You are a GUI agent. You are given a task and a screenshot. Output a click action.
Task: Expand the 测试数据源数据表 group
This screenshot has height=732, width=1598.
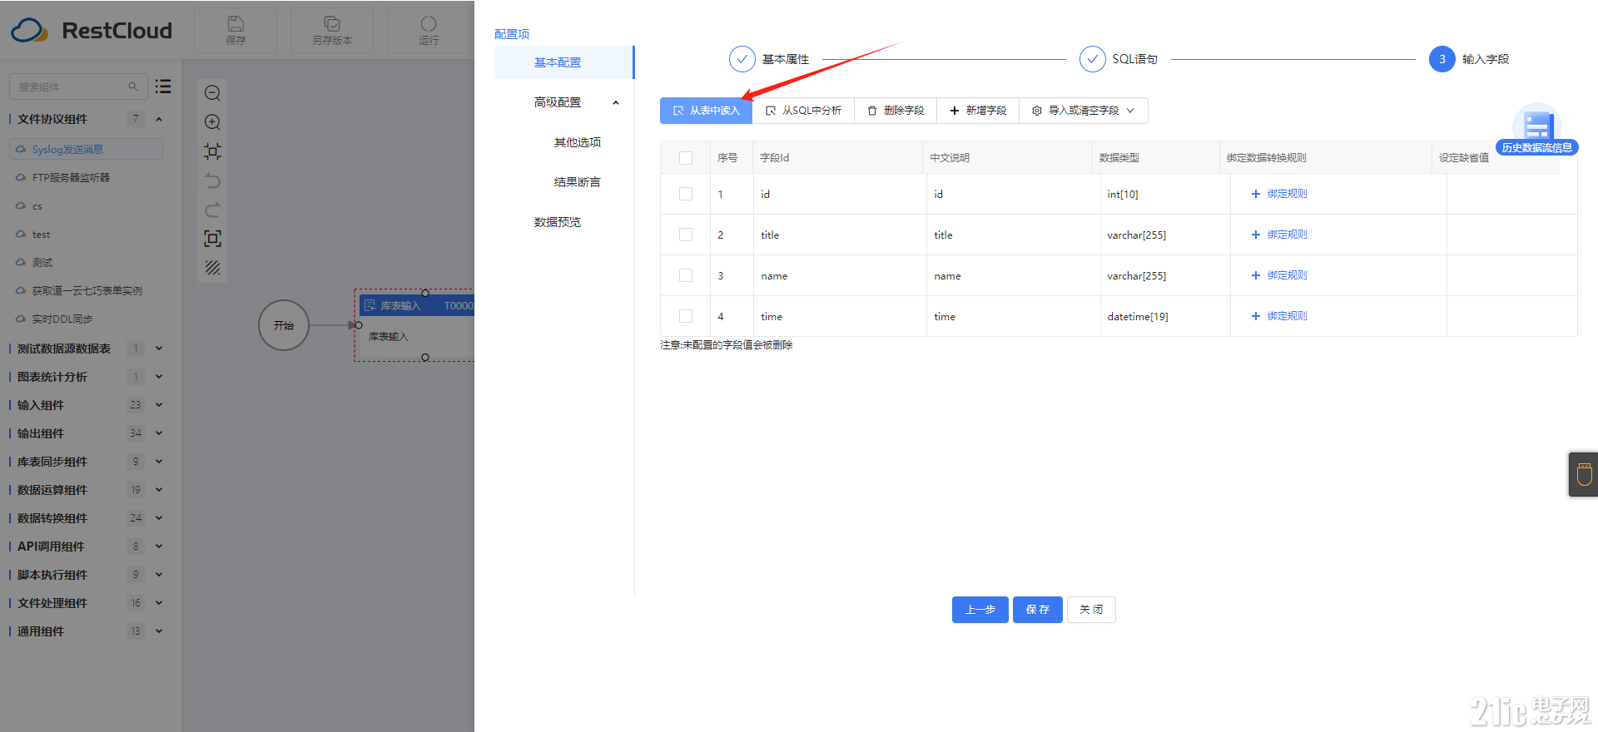click(159, 349)
